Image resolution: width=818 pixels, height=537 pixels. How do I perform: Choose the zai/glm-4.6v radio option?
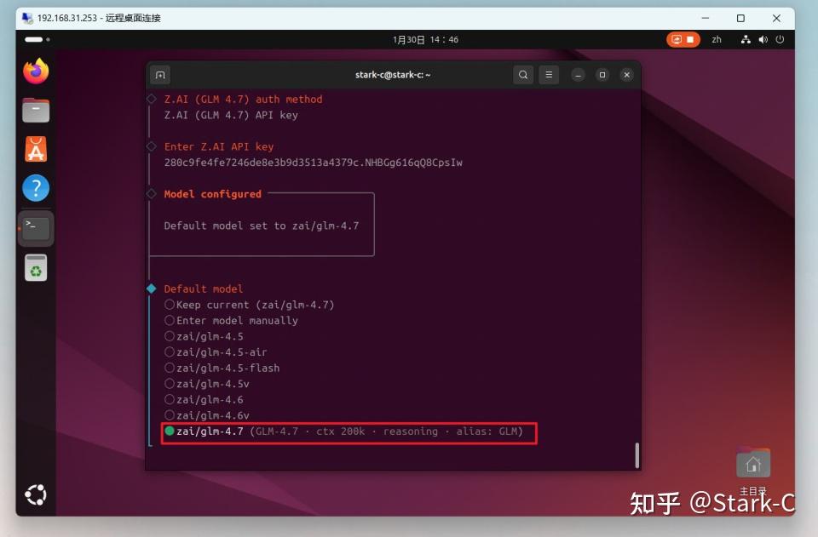[x=207, y=415]
